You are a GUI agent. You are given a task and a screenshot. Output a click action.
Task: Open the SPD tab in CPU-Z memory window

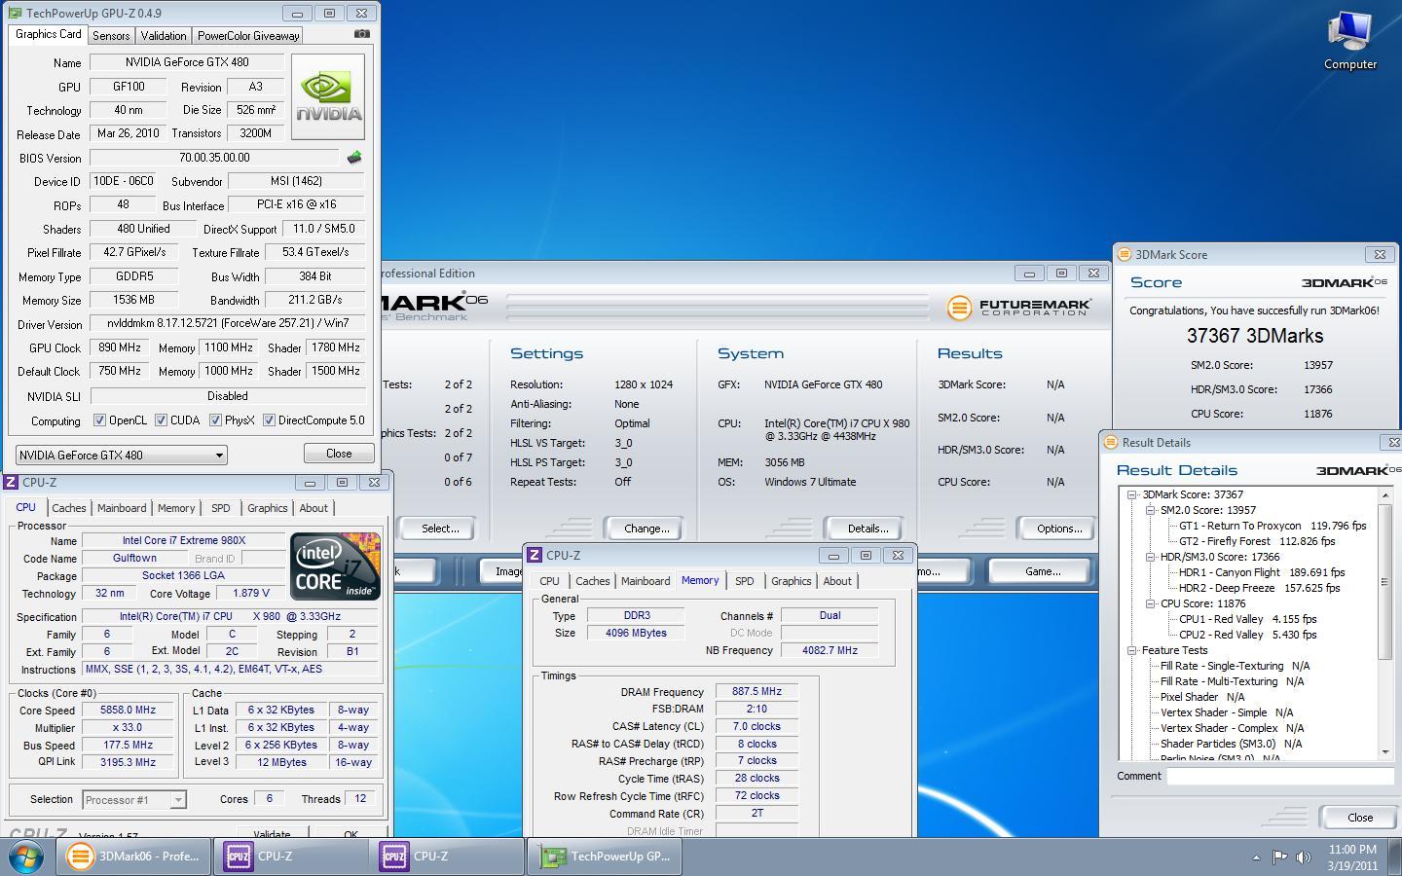[745, 581]
